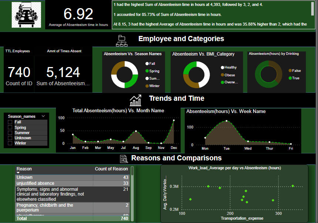Click the rising chart icon beside Trends and Time
Viewport: 318px width, 223px height.
tap(135, 100)
